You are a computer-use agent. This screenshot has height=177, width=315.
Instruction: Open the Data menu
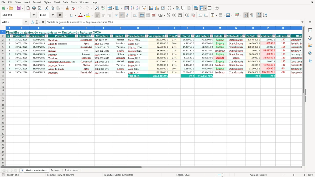coord(65,2)
